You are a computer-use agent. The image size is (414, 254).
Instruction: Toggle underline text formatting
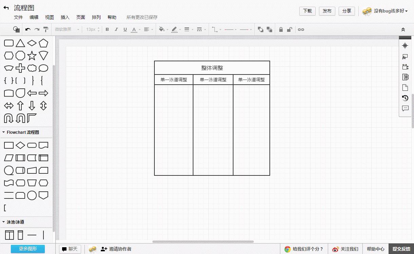click(125, 29)
